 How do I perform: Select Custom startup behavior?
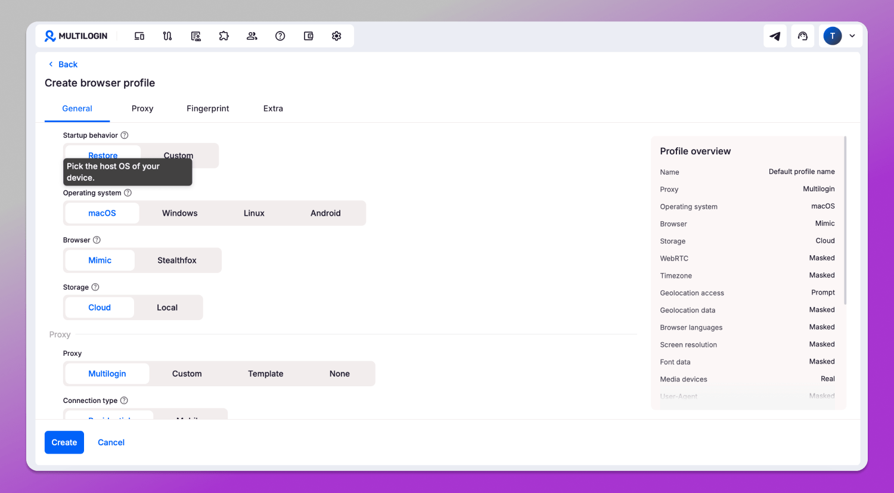[x=179, y=156]
